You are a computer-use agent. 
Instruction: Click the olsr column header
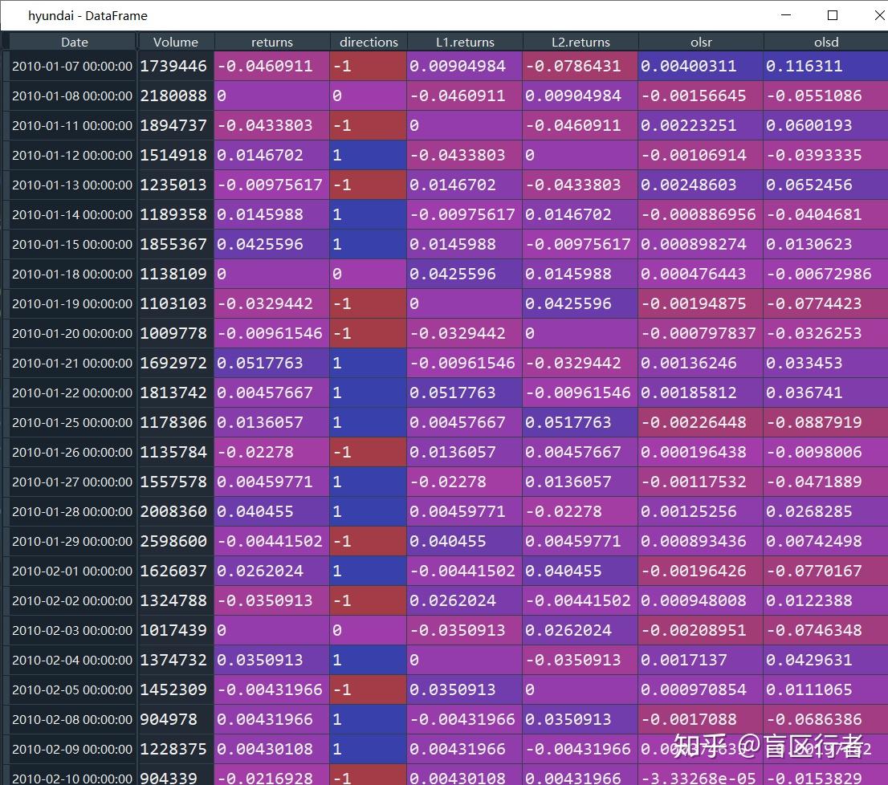pyautogui.click(x=701, y=42)
